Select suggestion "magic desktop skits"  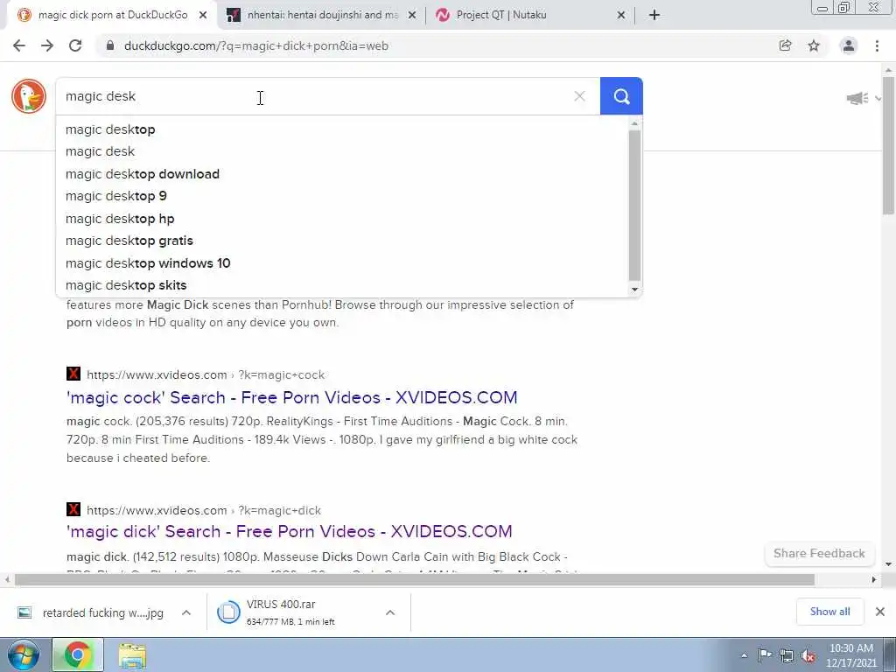tap(342, 285)
